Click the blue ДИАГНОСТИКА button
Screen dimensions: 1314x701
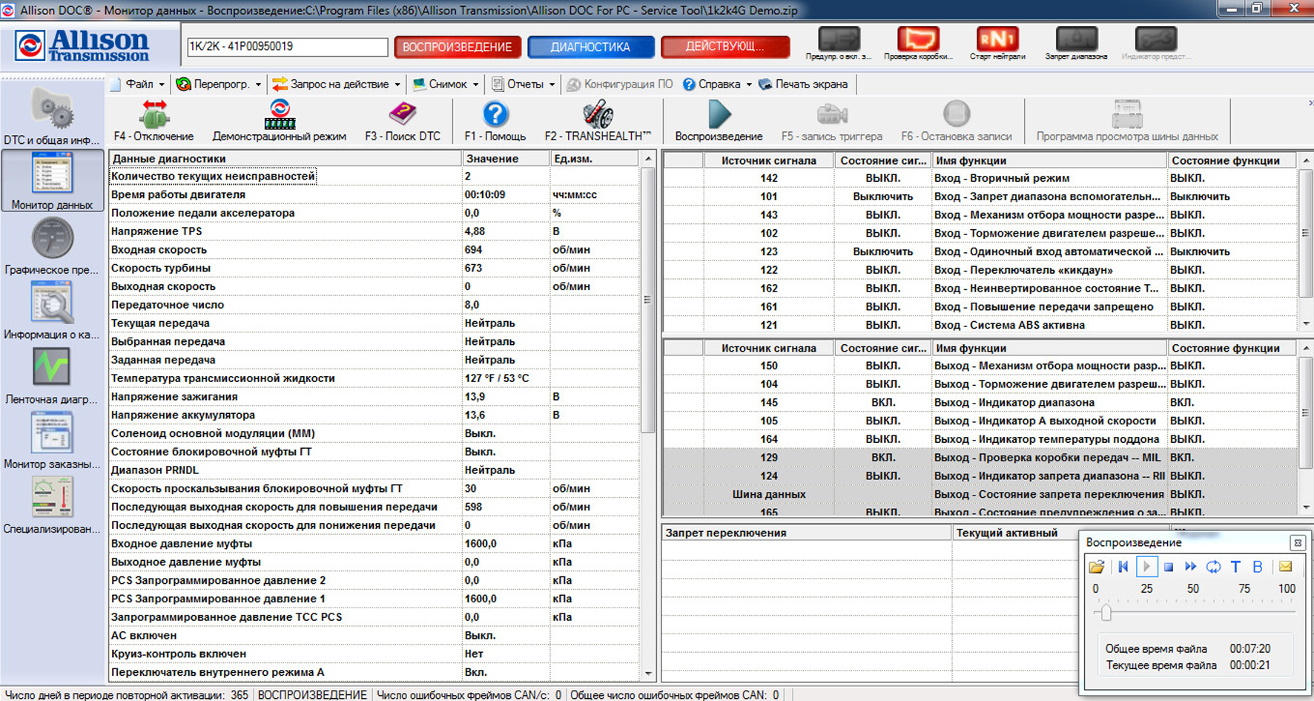590,47
